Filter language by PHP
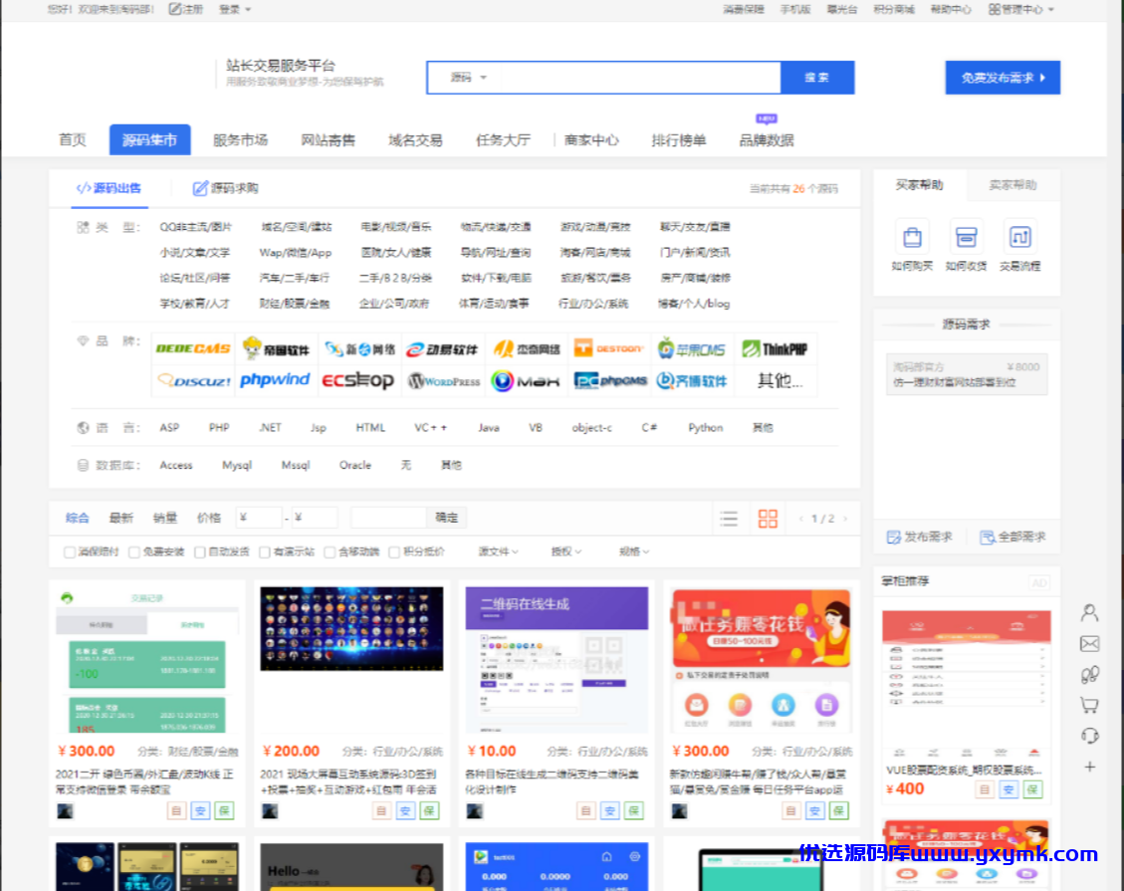The image size is (1124, 891). 219,428
